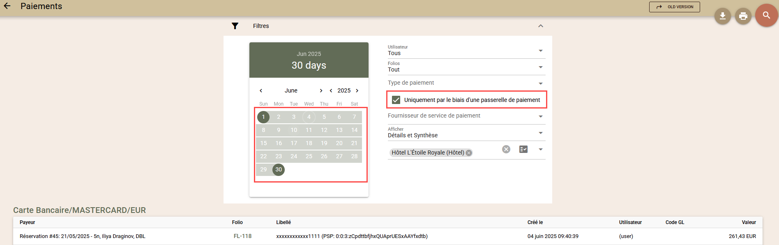Viewport: 779px width, 245px height.
Task: Select June 10 in calendar
Action: tap(294, 130)
